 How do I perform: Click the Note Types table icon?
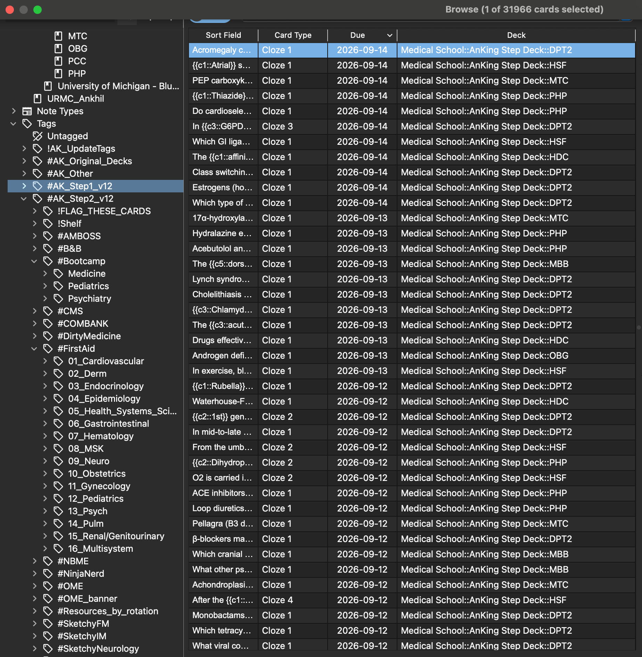[x=27, y=111]
